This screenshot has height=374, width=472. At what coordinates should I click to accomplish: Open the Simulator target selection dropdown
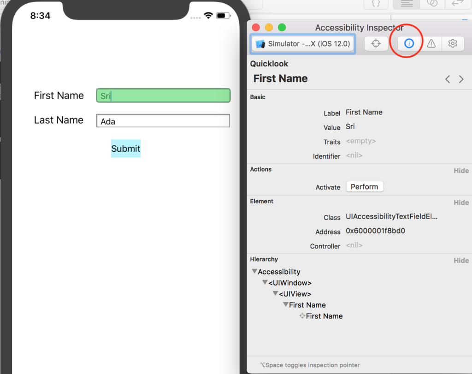(x=303, y=44)
